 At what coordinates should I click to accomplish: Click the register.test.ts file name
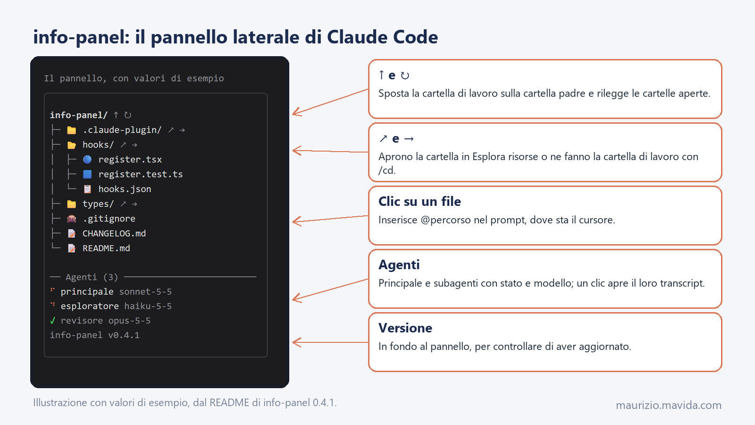click(x=141, y=174)
